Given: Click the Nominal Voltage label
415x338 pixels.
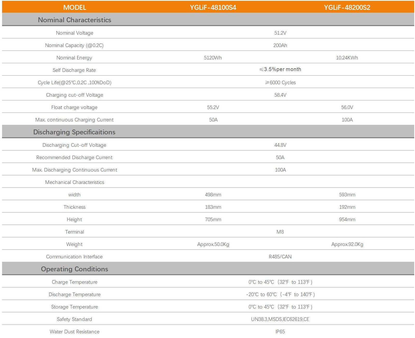Looking at the screenshot, I should pos(75,33).
